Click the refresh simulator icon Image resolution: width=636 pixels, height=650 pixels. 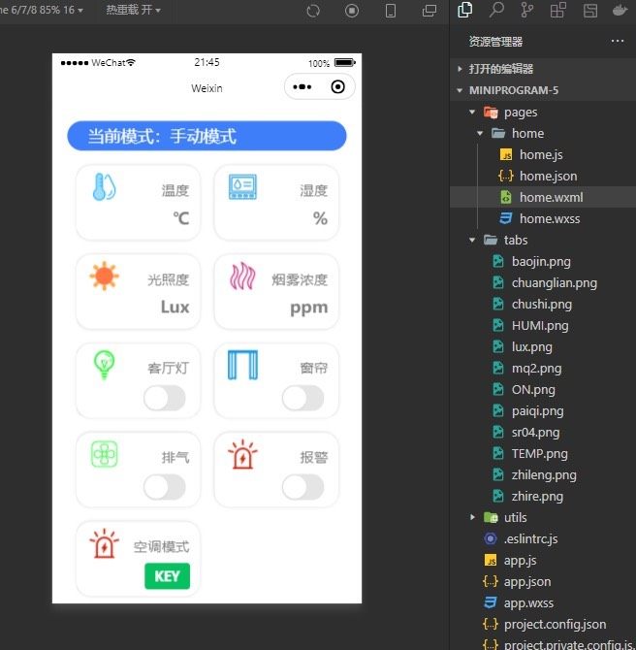click(x=313, y=11)
